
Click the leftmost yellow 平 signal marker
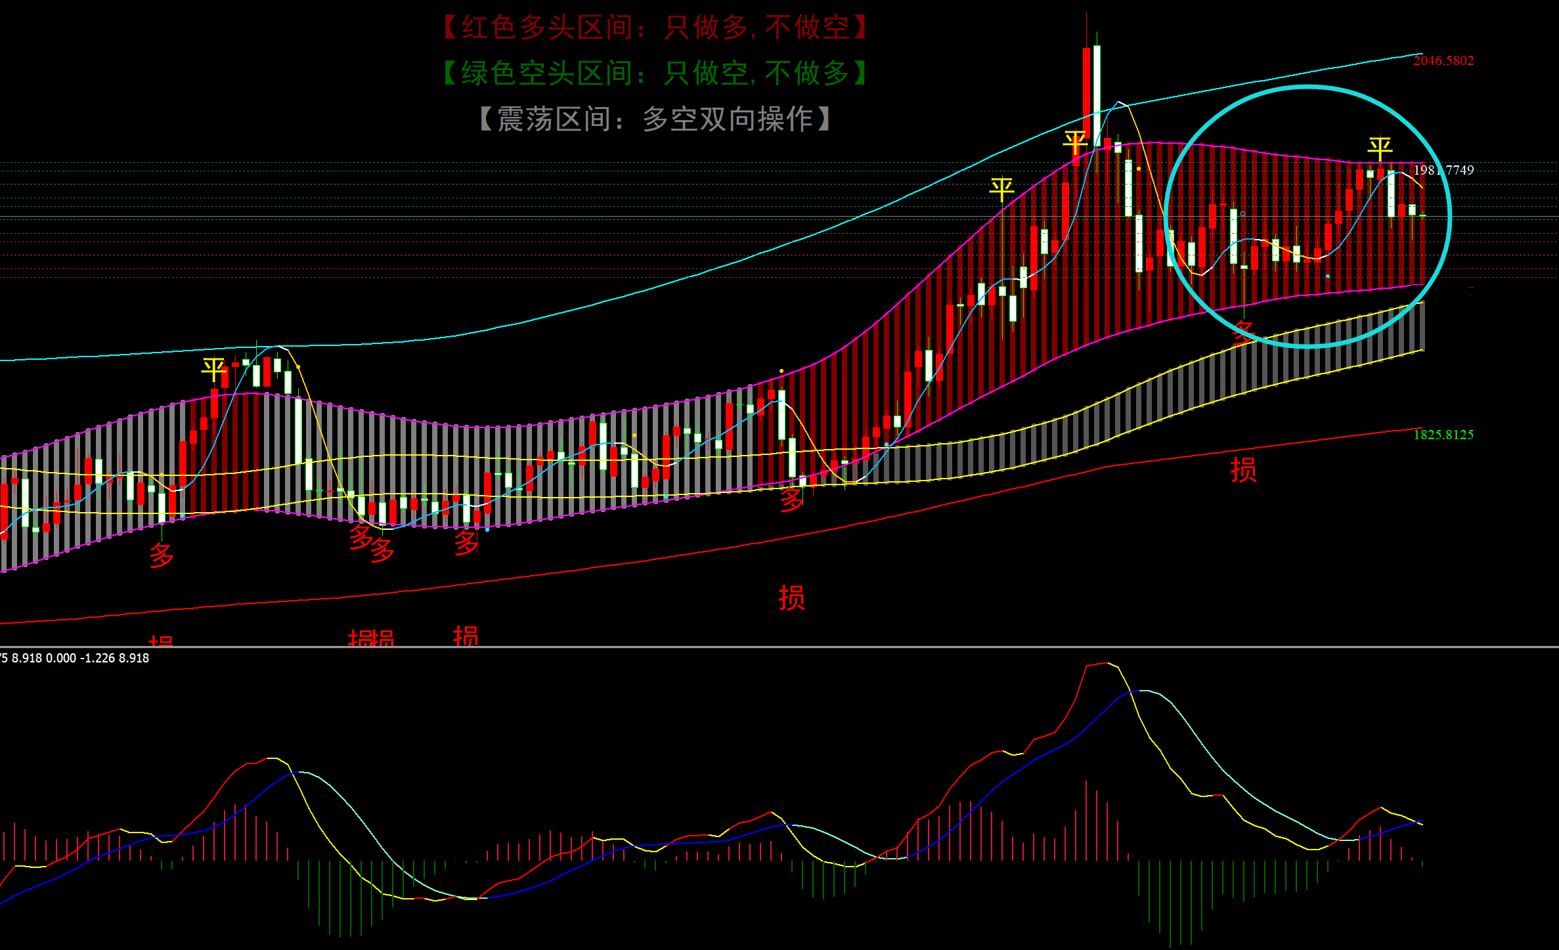pyautogui.click(x=214, y=369)
